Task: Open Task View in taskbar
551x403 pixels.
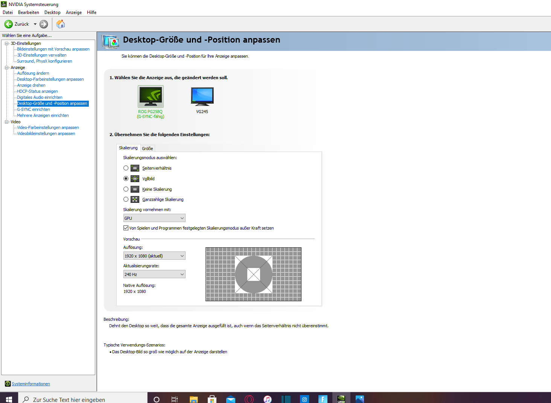Action: [175, 399]
